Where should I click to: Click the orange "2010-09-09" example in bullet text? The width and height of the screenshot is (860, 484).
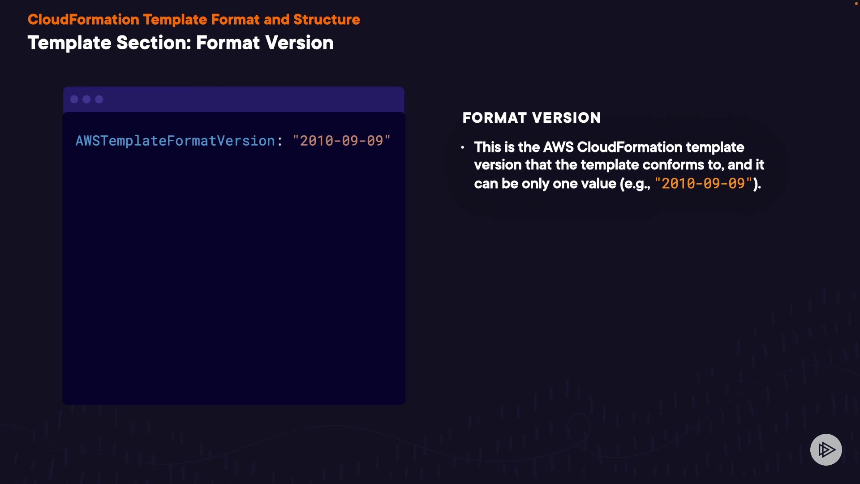703,183
